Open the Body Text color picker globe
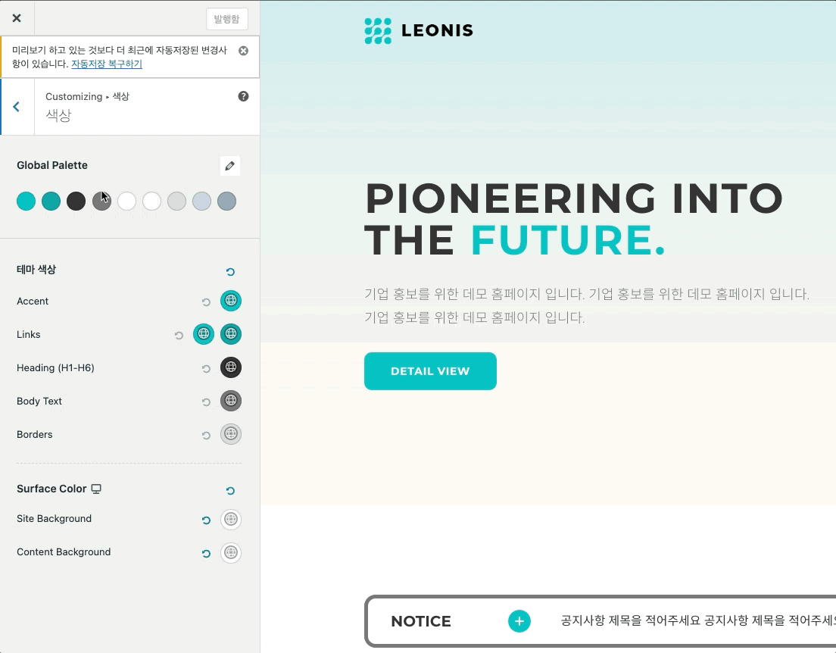Viewport: 836px width, 653px height. point(231,401)
